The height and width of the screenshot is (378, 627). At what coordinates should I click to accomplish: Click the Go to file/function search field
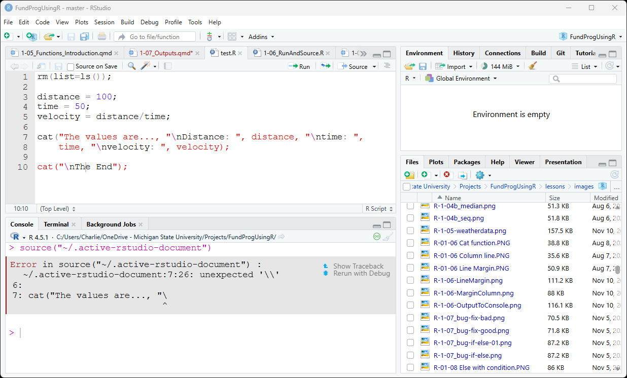(155, 36)
